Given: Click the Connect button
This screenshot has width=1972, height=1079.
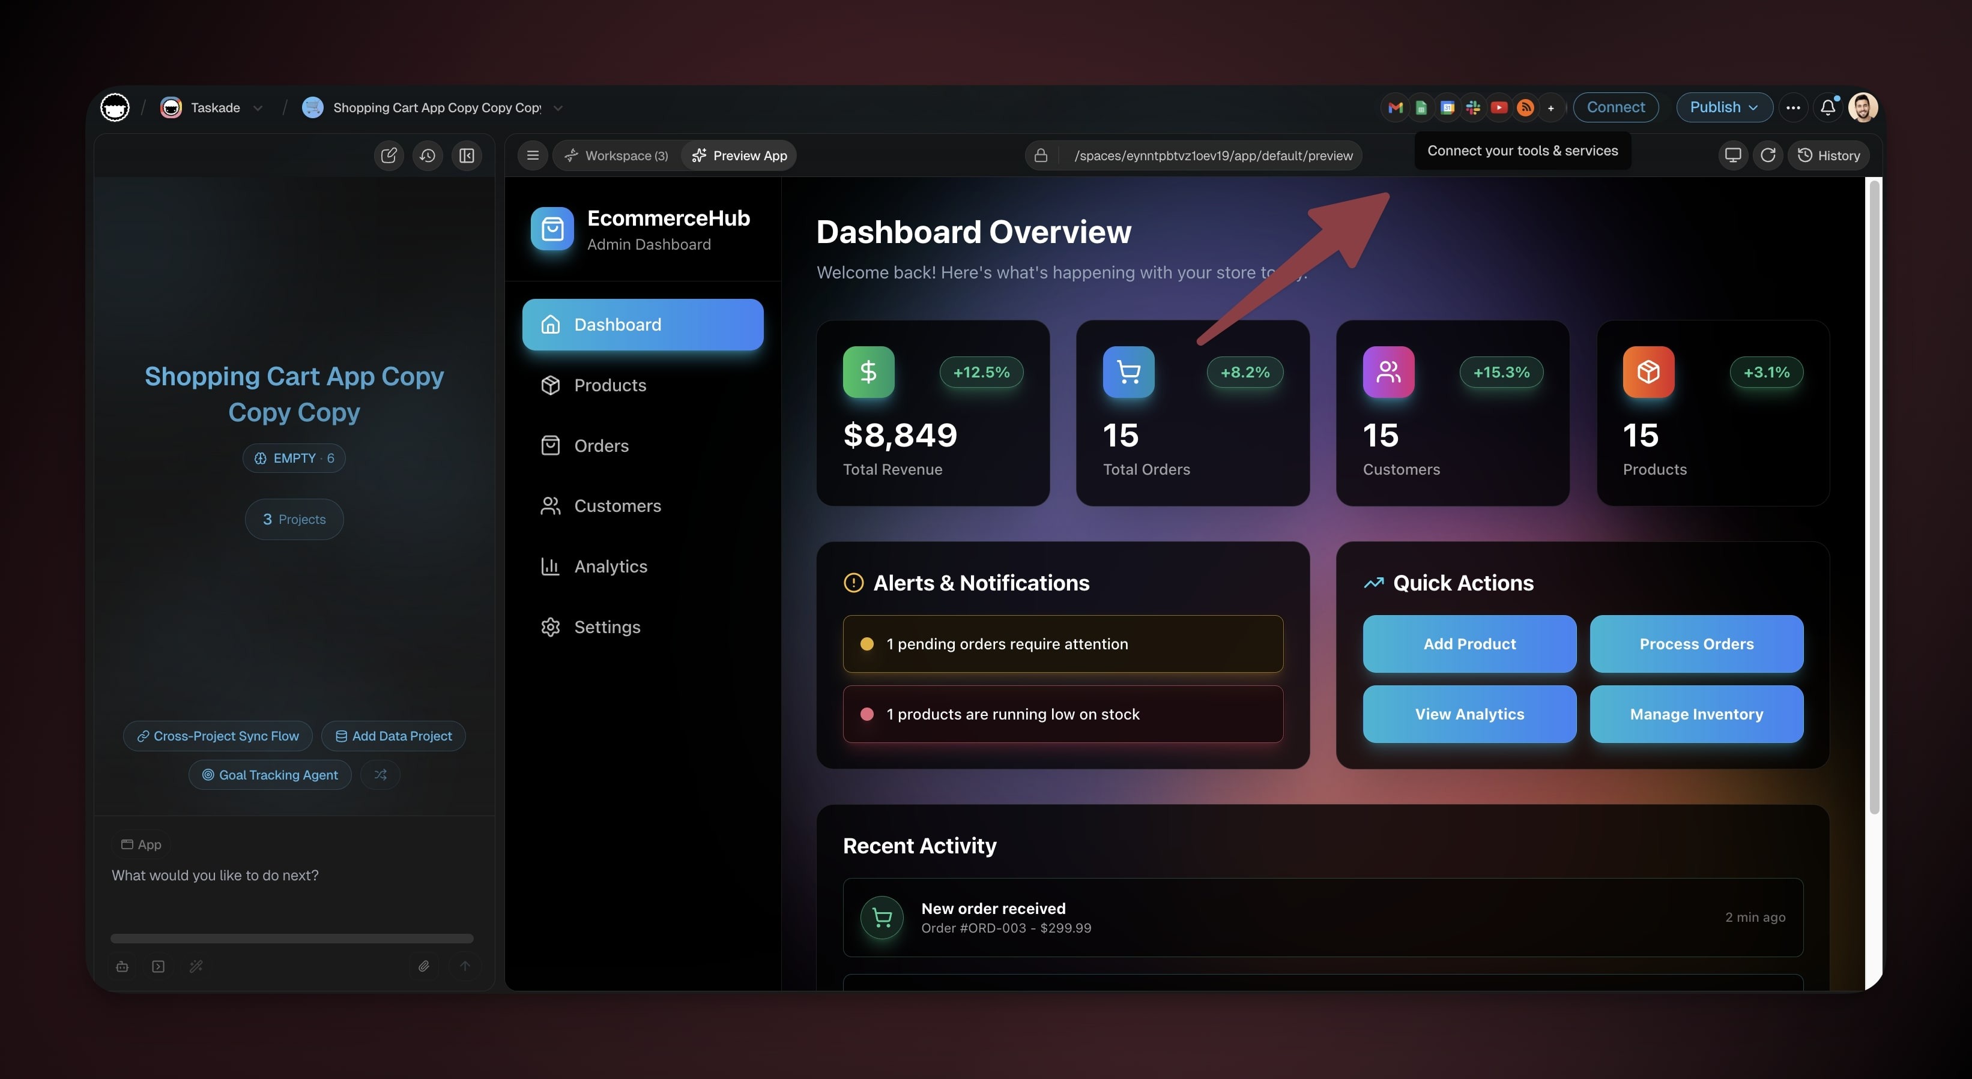Looking at the screenshot, I should click(x=1615, y=107).
